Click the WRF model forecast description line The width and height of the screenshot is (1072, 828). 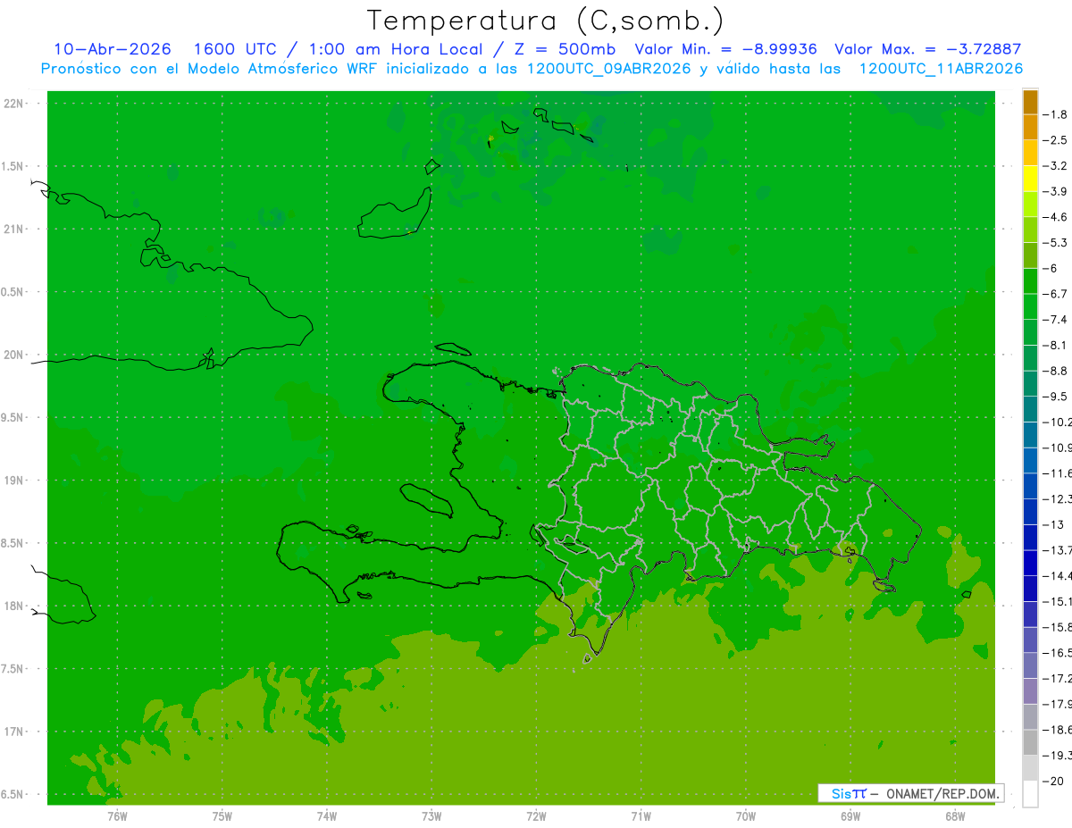pyautogui.click(x=532, y=69)
